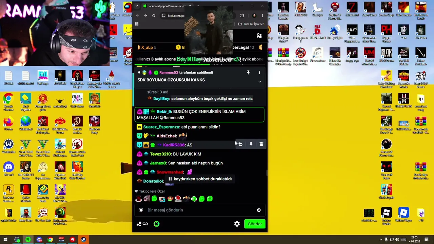Go forward in the browser
This screenshot has width=434, height=244.
145,16
